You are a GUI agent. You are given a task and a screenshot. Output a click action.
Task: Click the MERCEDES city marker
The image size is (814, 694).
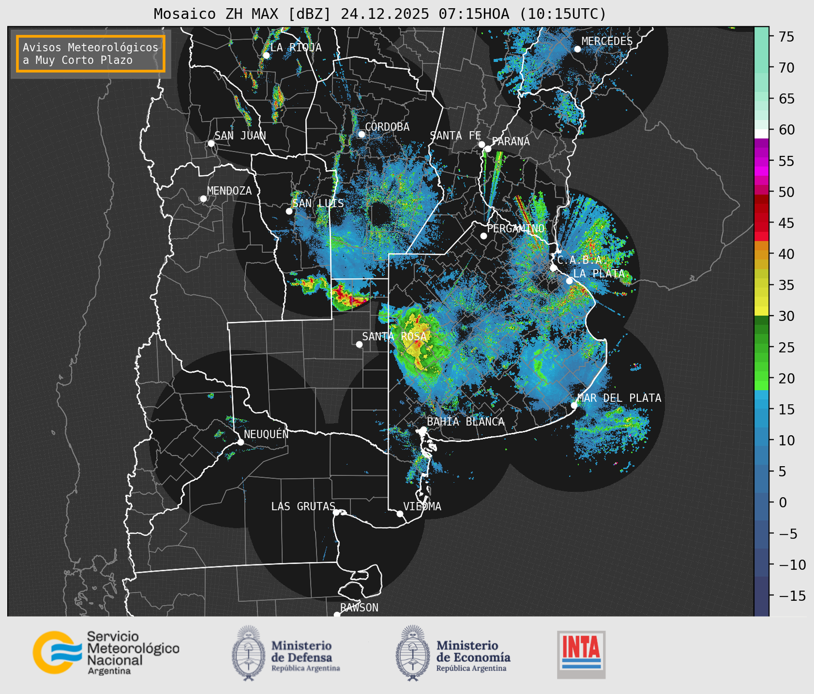578,49
